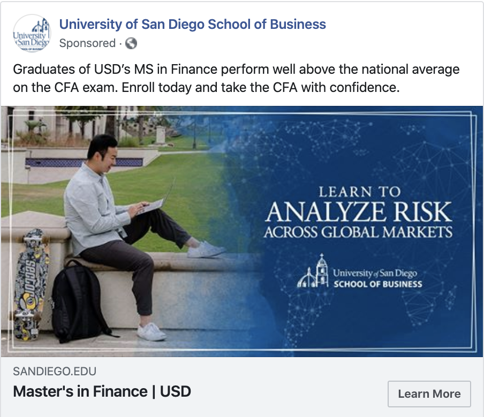Click the post caption about USD's MS in Finance

point(236,78)
